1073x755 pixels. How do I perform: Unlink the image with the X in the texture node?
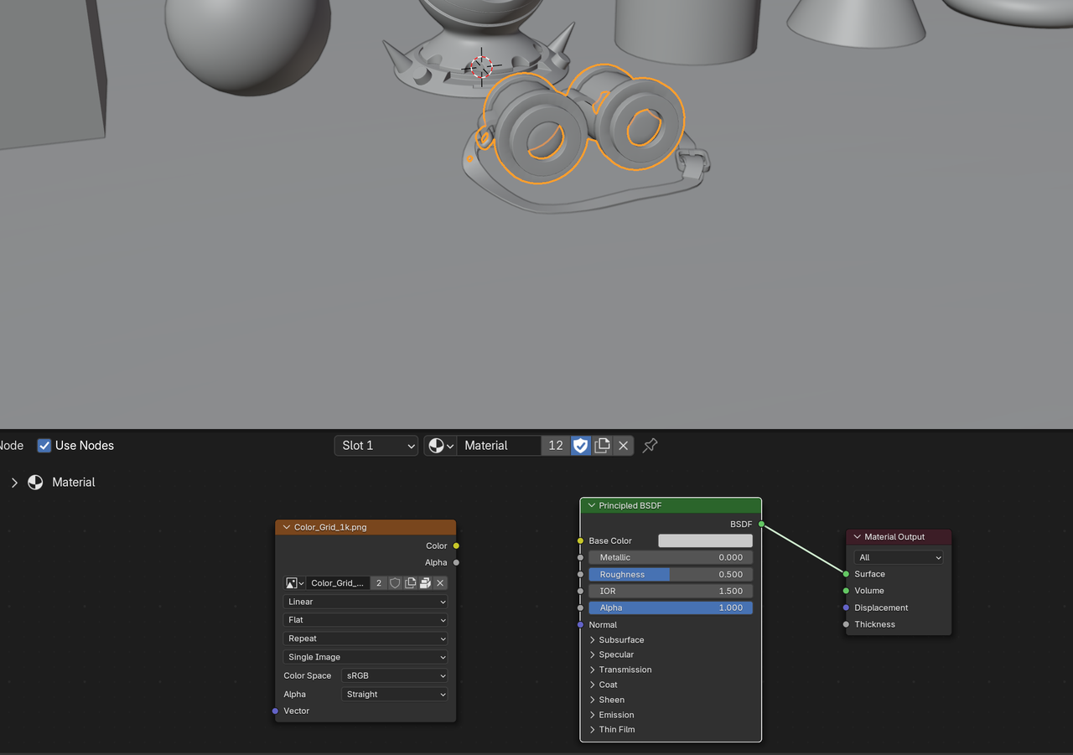[x=440, y=583]
